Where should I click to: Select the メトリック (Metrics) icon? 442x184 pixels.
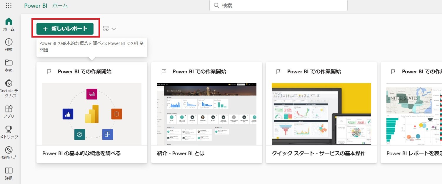pyautogui.click(x=9, y=130)
